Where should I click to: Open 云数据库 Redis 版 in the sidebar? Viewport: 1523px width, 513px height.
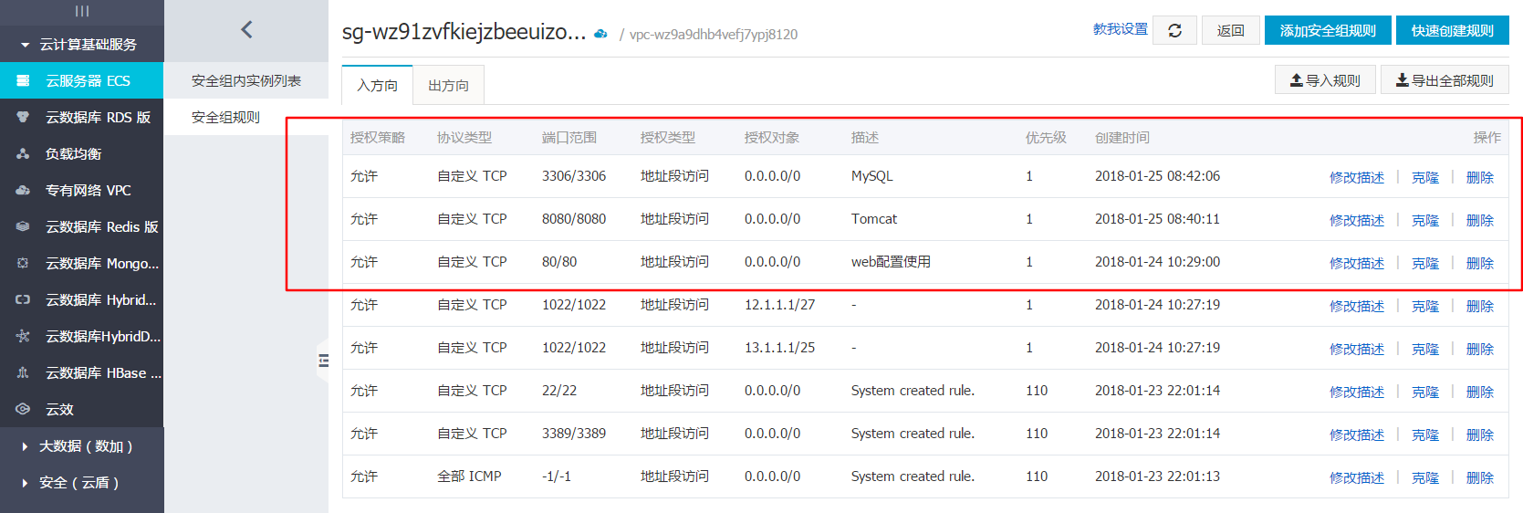point(82,226)
